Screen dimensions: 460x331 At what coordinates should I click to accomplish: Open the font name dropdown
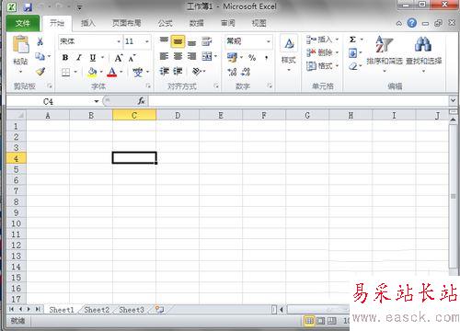click(119, 41)
